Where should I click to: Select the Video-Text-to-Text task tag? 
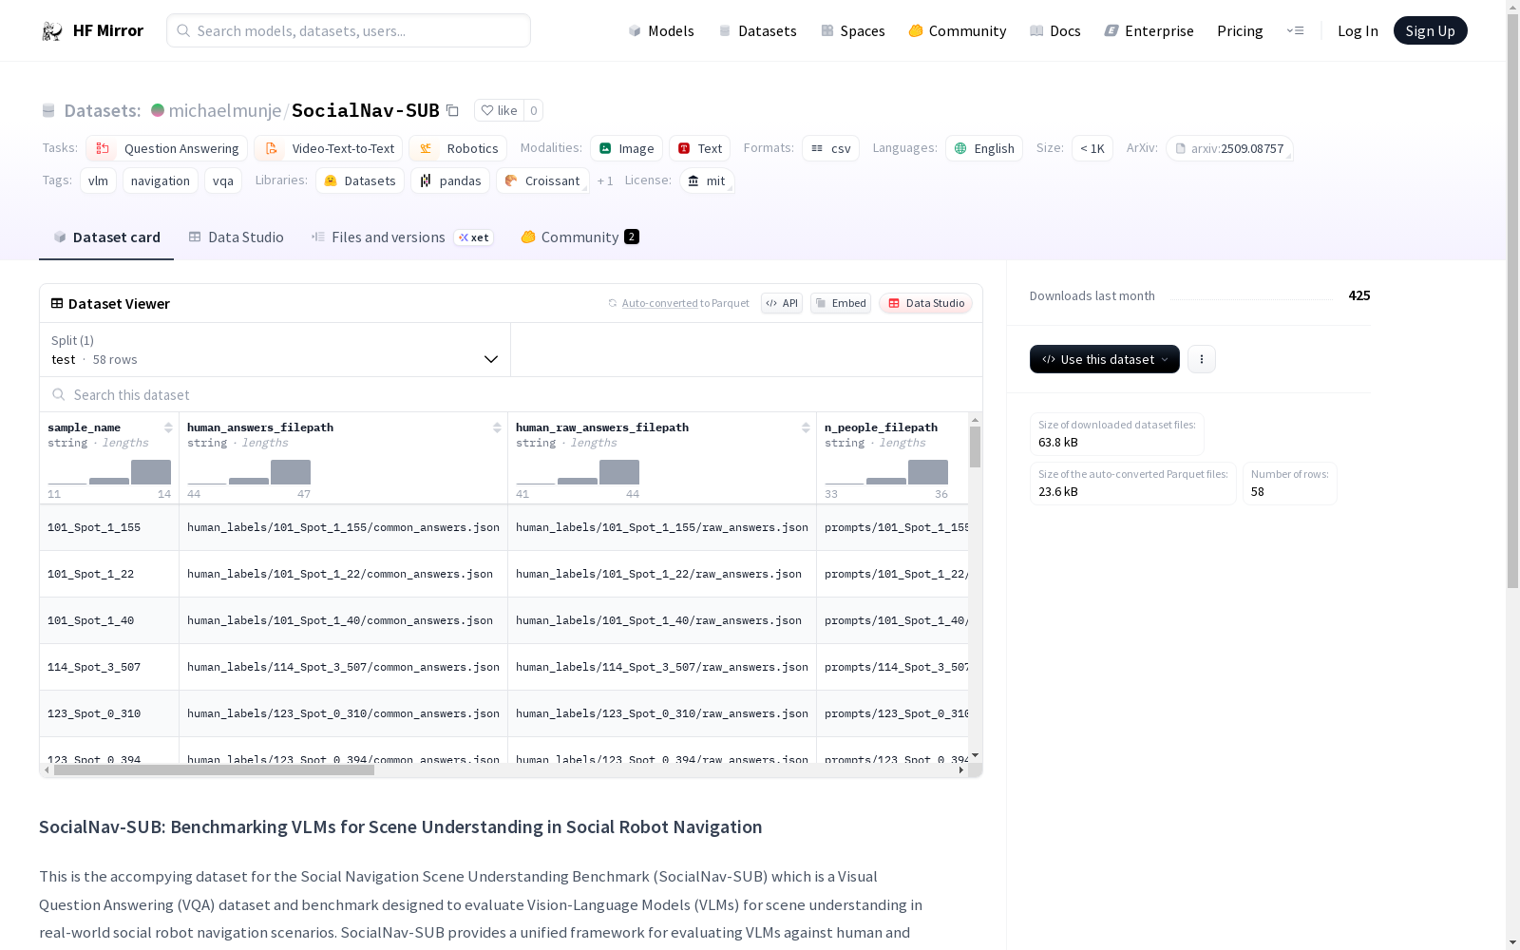tap(329, 148)
